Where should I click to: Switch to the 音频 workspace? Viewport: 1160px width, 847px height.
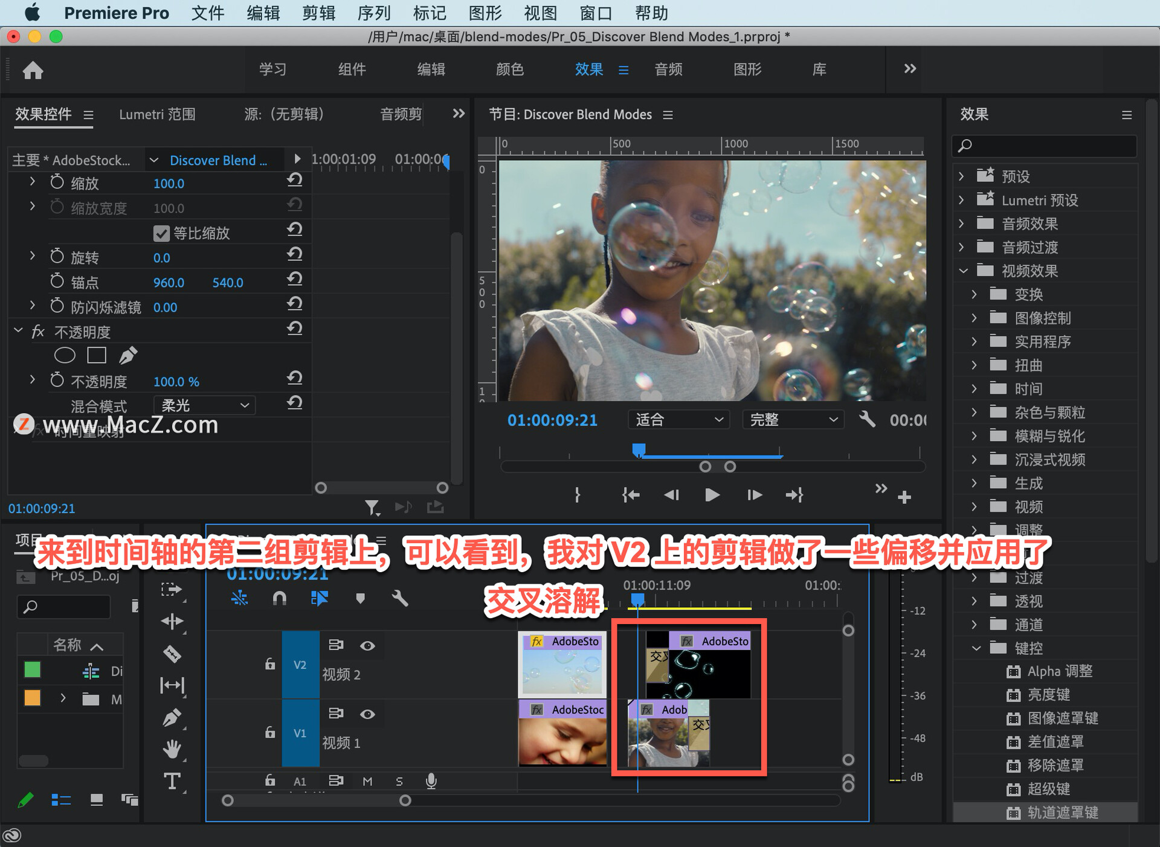point(668,69)
